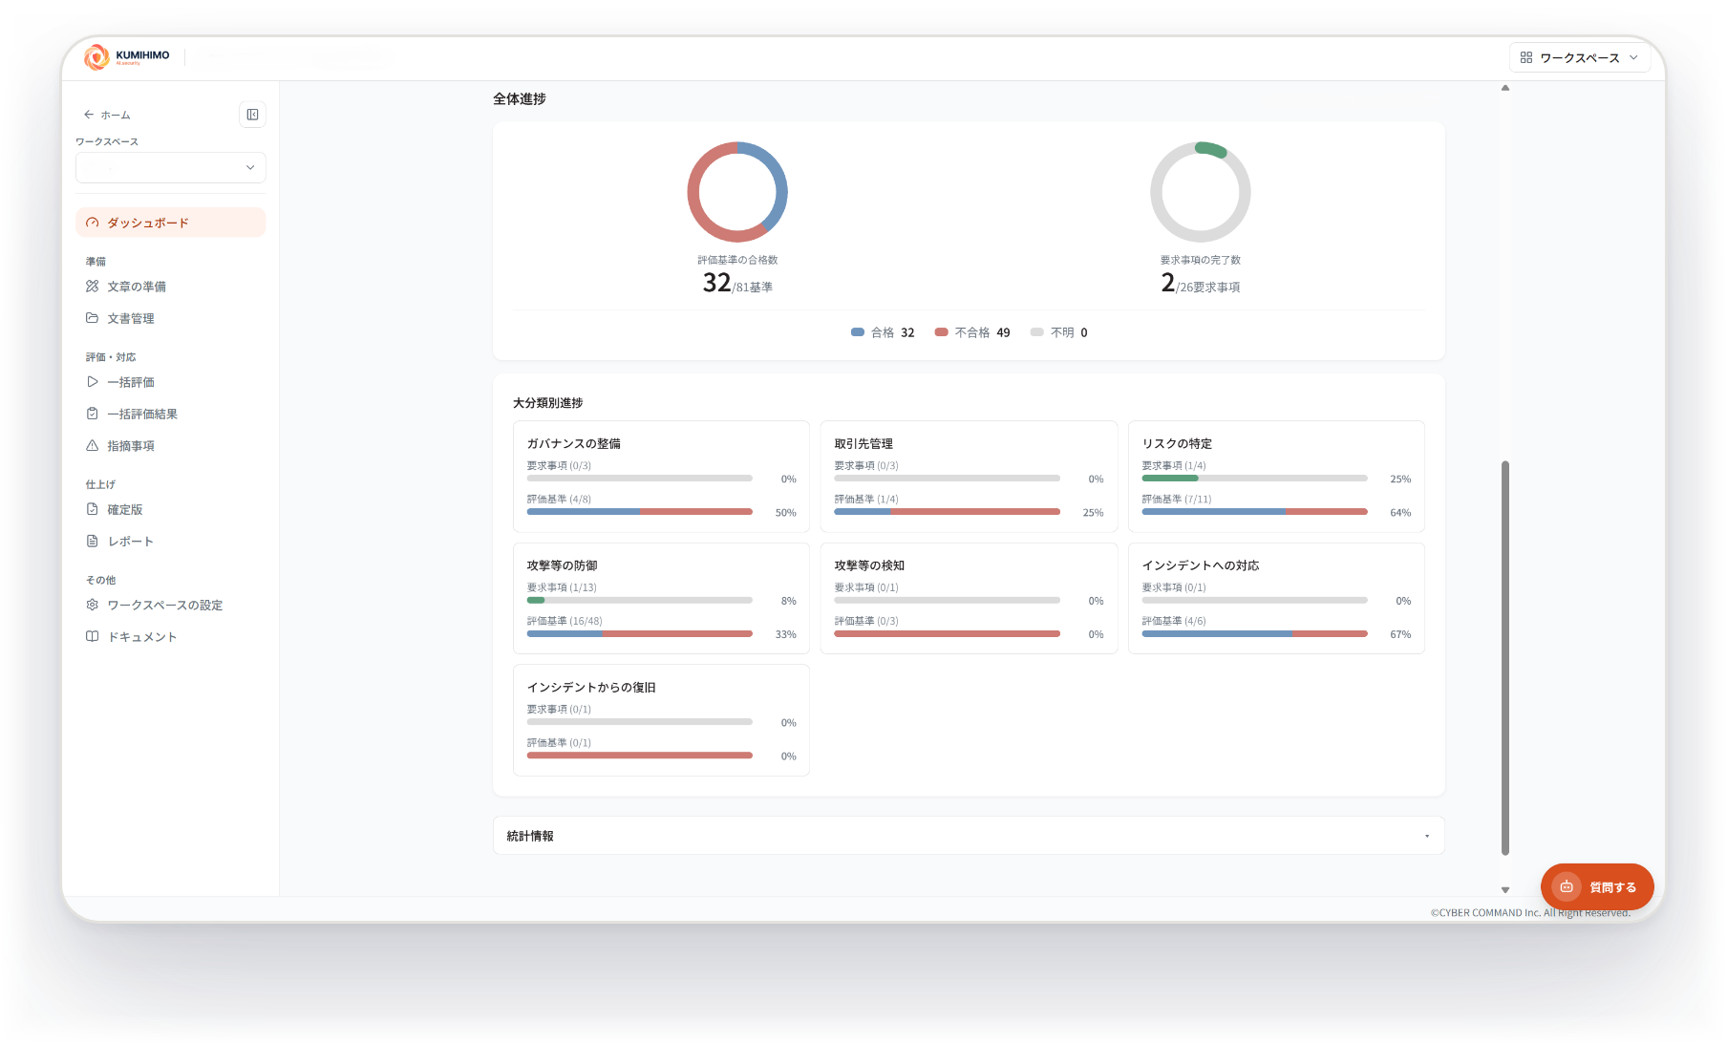This screenshot has height=1044, width=1727.
Task: Click the sidebar collapse panel icon
Action: click(x=252, y=115)
